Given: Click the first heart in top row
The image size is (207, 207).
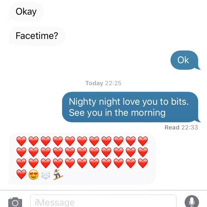Looking at the screenshot, I should (x=21, y=141).
